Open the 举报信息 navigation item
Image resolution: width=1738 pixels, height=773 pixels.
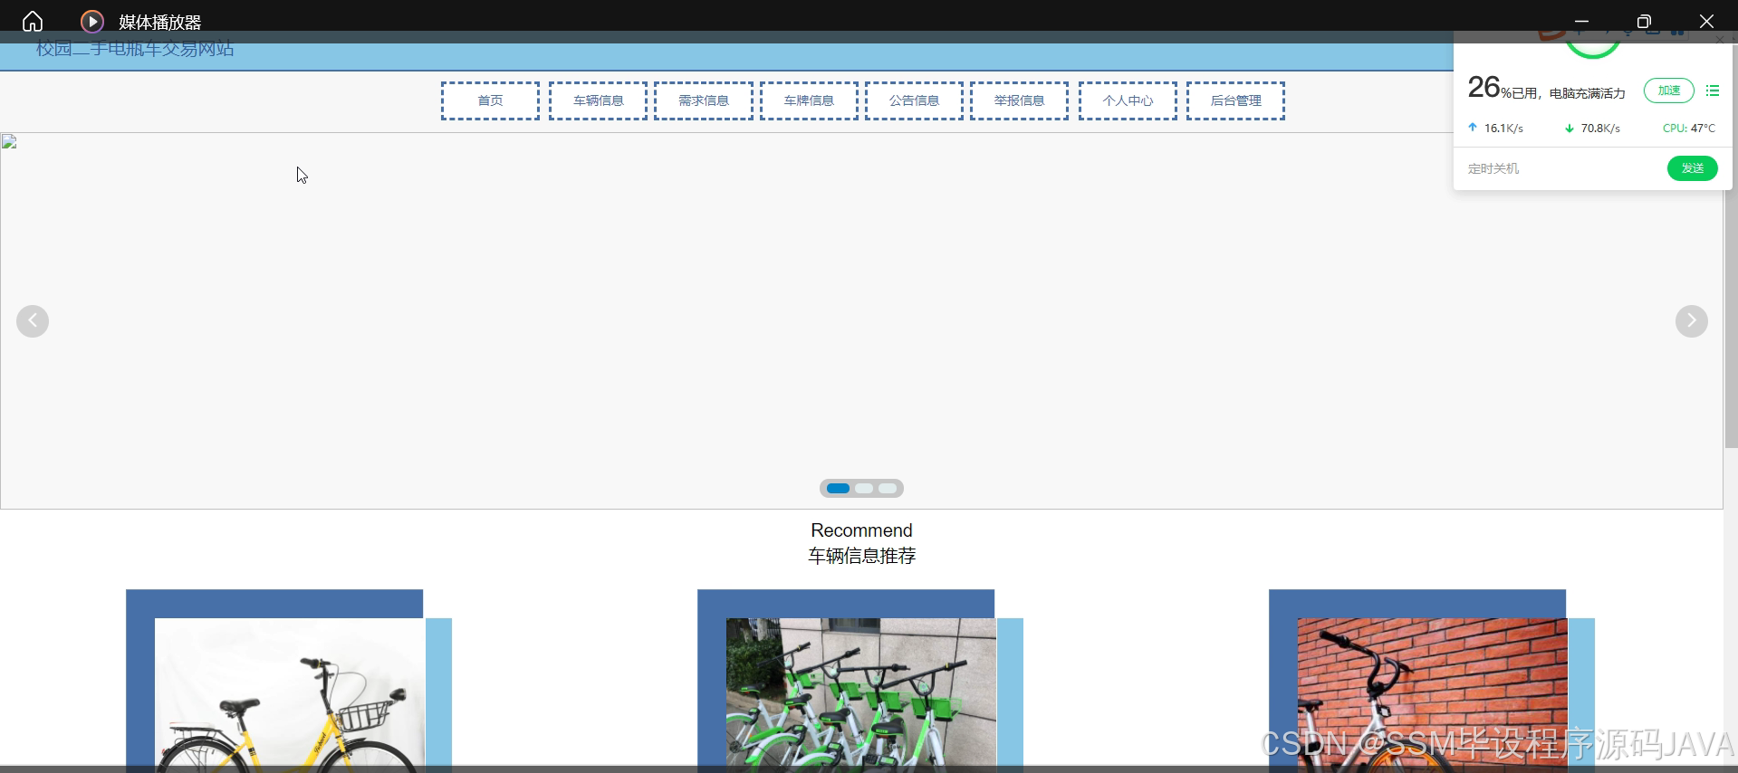pyautogui.click(x=1019, y=100)
